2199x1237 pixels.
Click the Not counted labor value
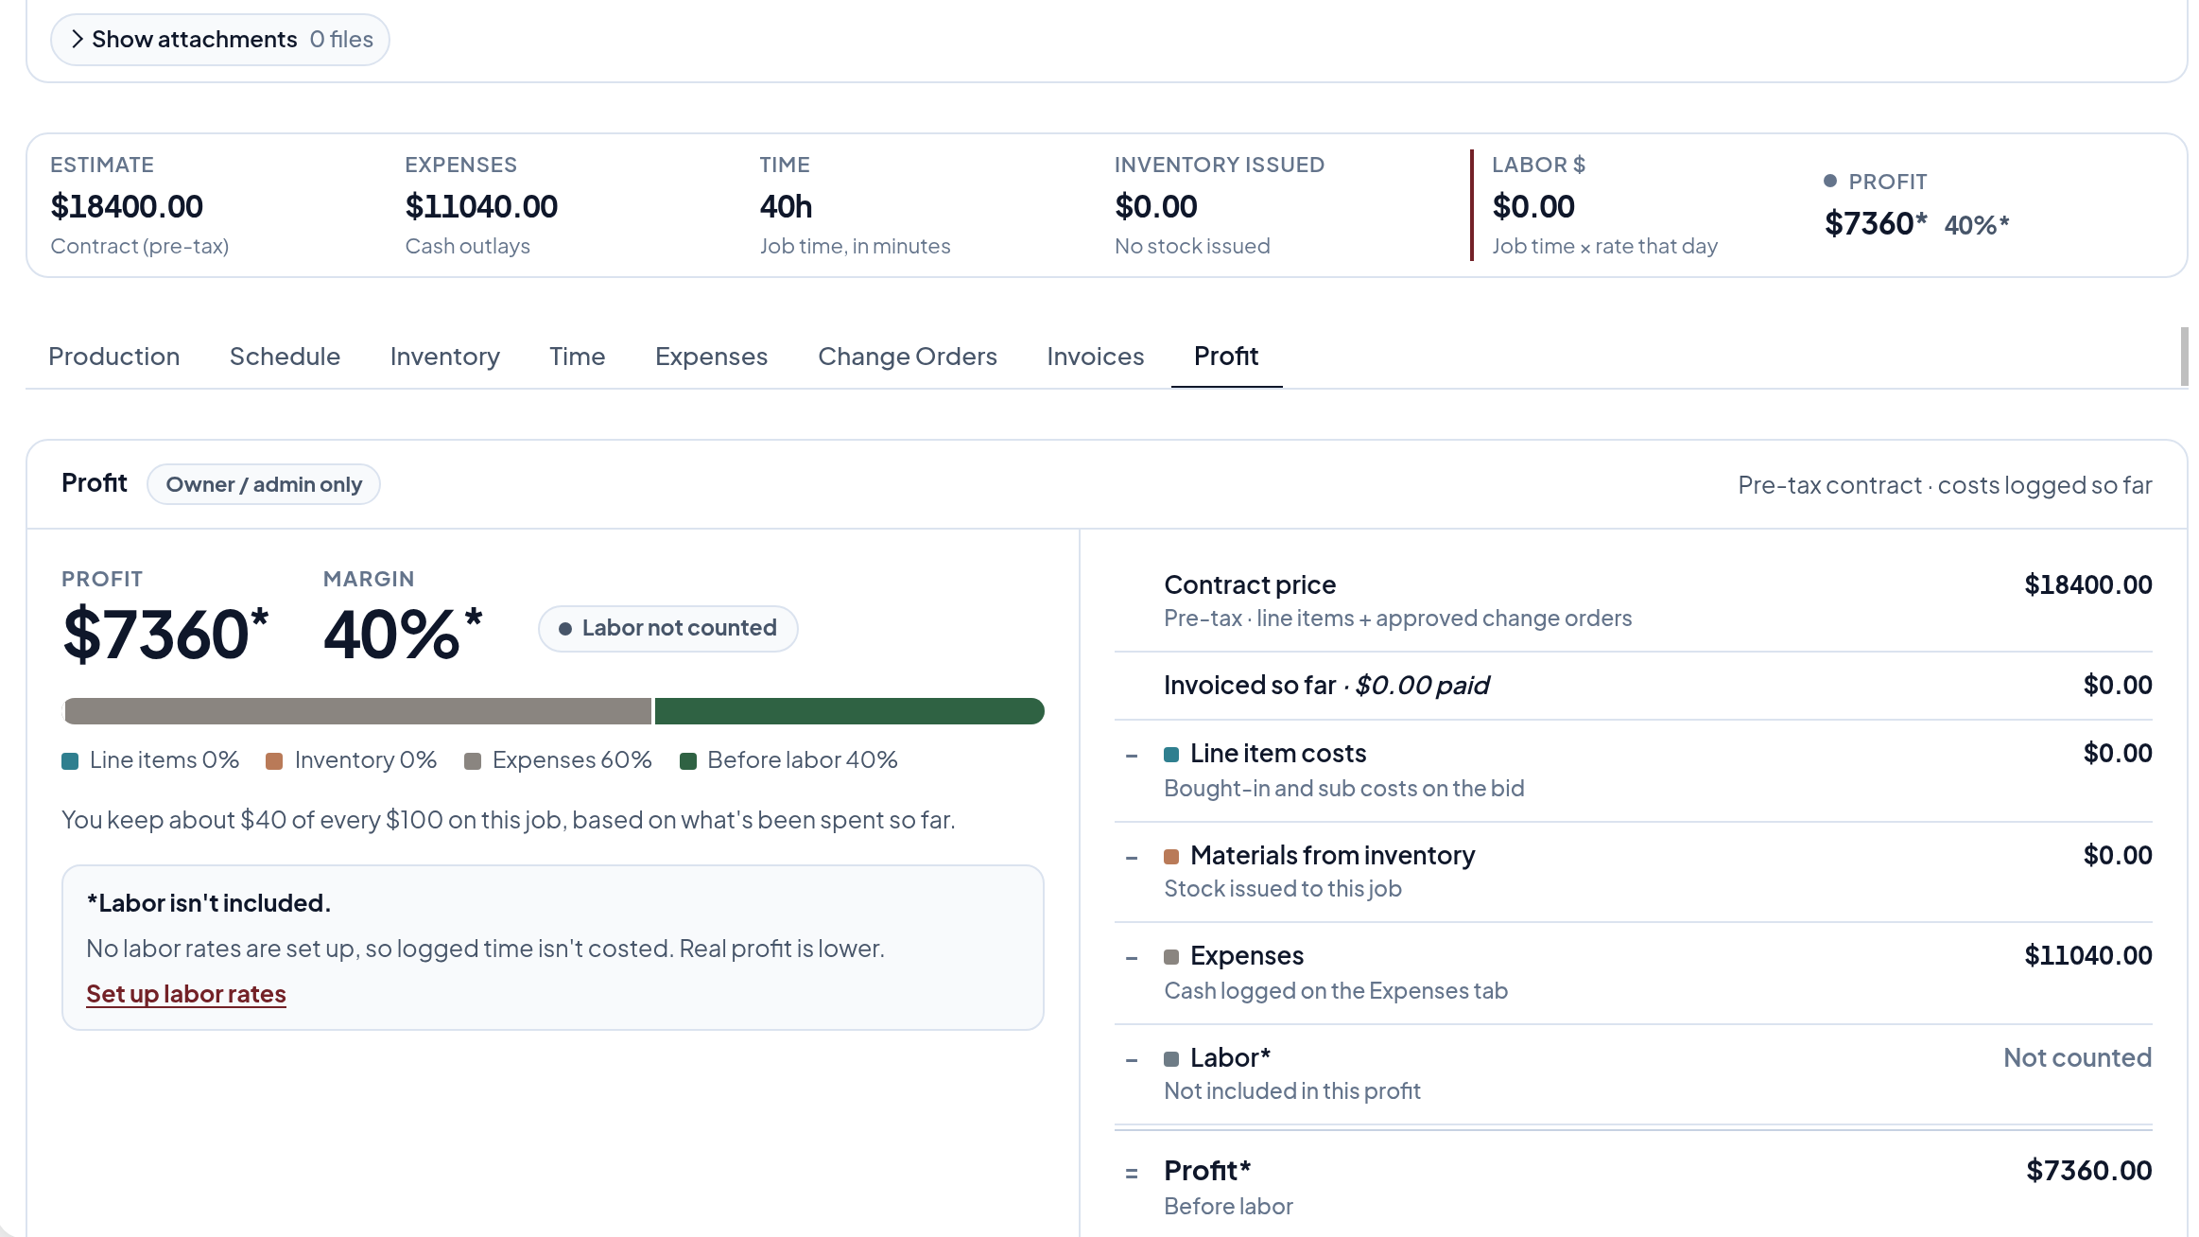(x=2077, y=1057)
